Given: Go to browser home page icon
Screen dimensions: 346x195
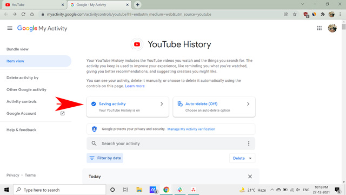Looking at the screenshot, I should click(x=32, y=14).
